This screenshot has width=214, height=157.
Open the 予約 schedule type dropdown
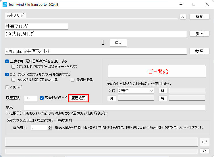pos(136,91)
